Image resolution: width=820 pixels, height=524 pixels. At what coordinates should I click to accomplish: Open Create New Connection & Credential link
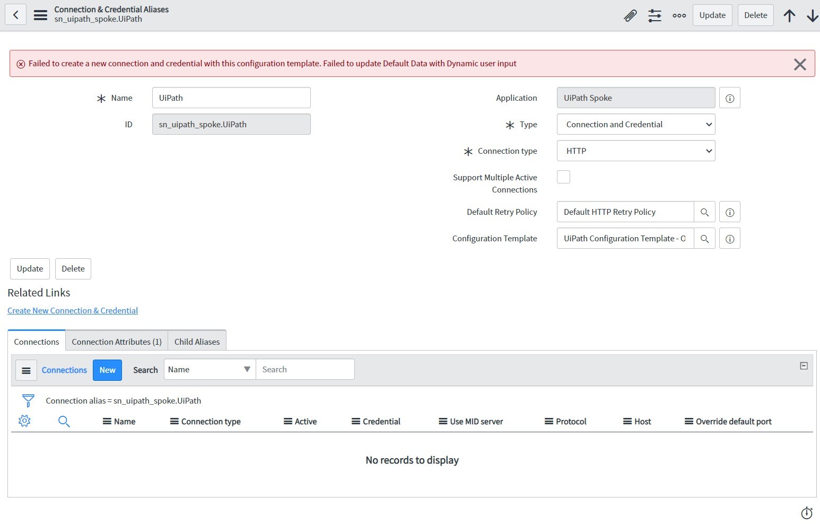point(73,311)
